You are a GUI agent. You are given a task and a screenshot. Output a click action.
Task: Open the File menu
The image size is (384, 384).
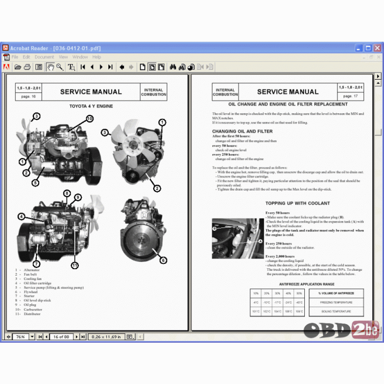(15, 57)
